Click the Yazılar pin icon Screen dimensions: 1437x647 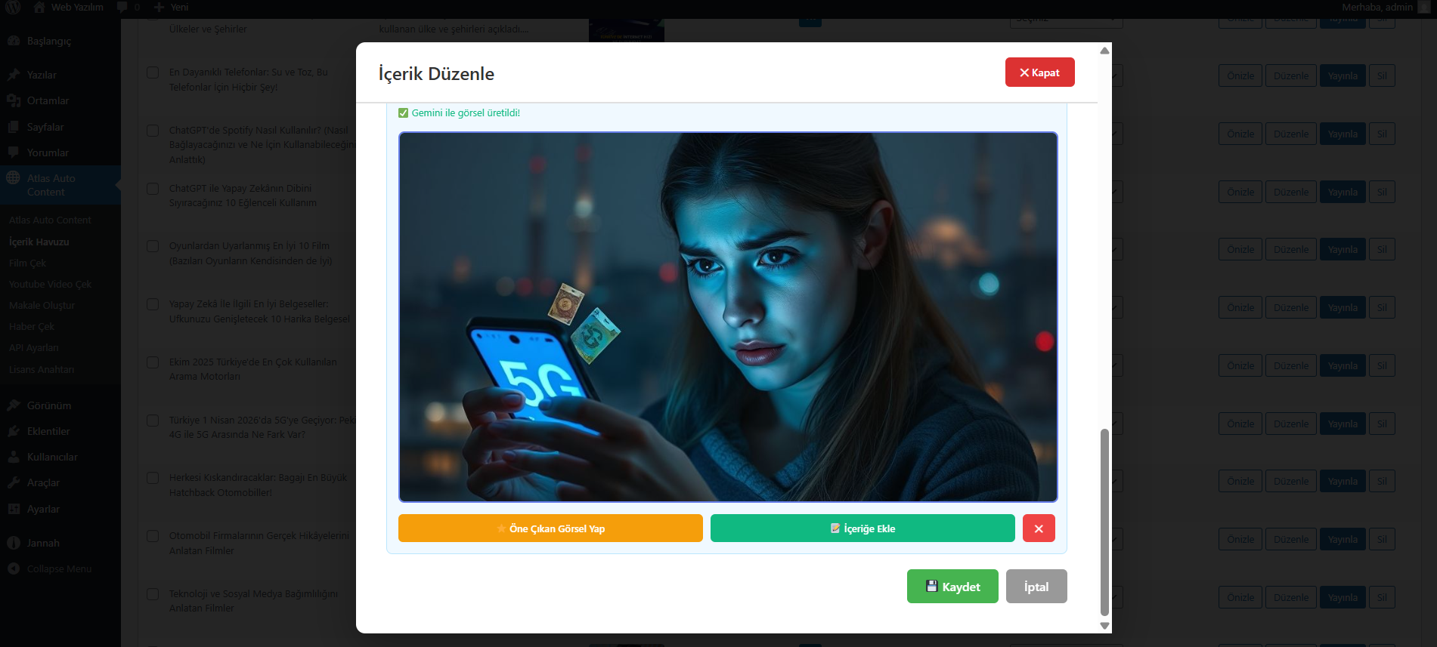coord(14,75)
